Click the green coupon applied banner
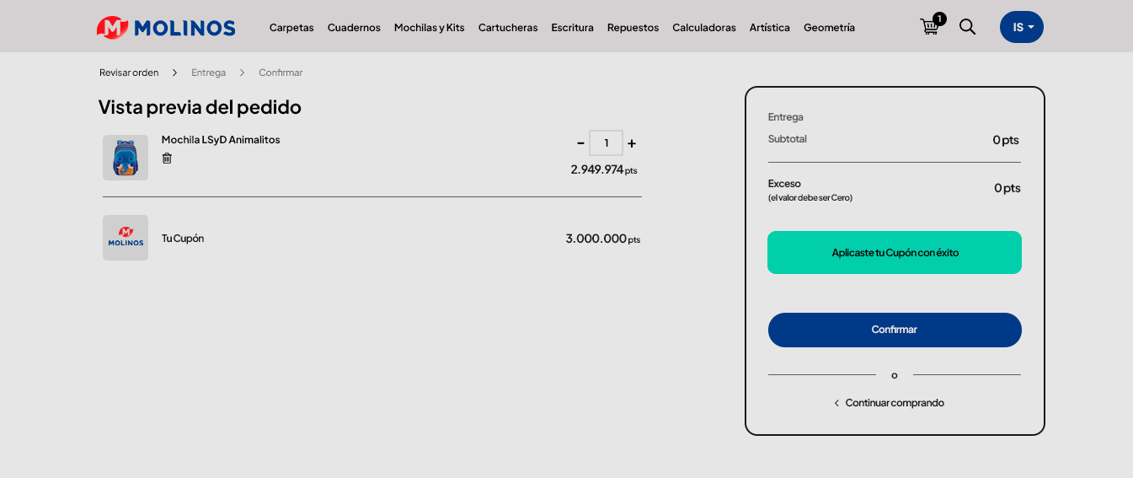Viewport: 1133px width, 478px height. pyautogui.click(x=894, y=252)
